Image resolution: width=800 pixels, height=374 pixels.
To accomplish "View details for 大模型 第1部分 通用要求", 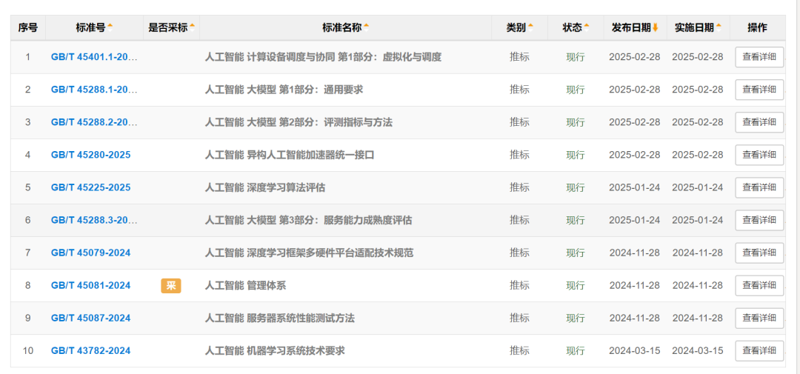I will click(759, 90).
